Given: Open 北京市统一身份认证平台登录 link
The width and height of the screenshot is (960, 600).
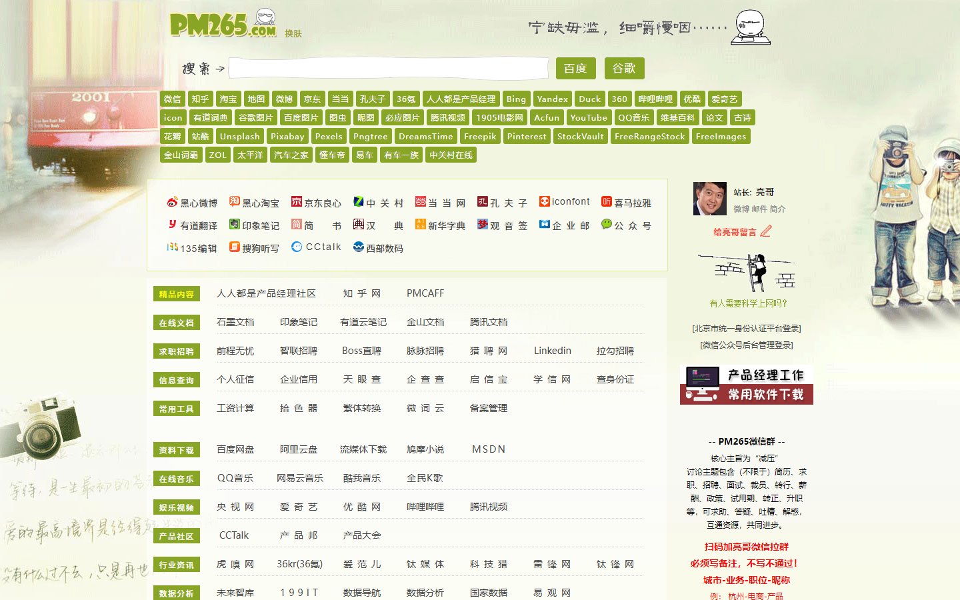Looking at the screenshot, I should point(747,328).
